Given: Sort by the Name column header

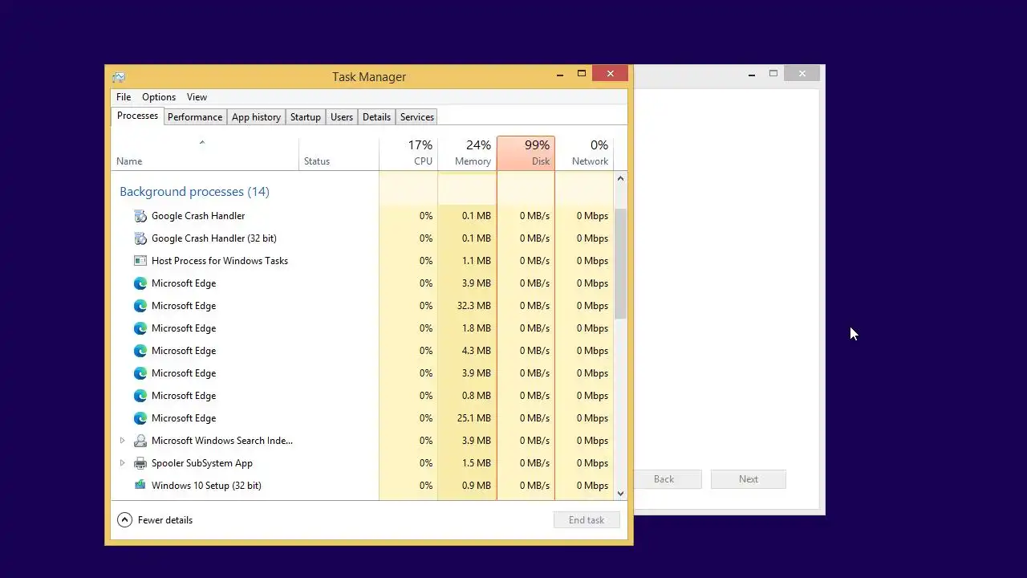Looking at the screenshot, I should pos(205,153).
